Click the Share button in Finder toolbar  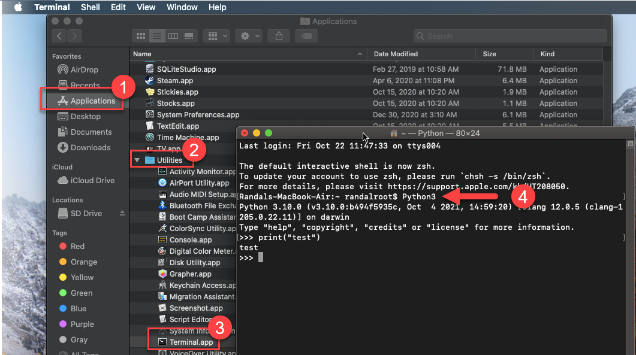279,36
